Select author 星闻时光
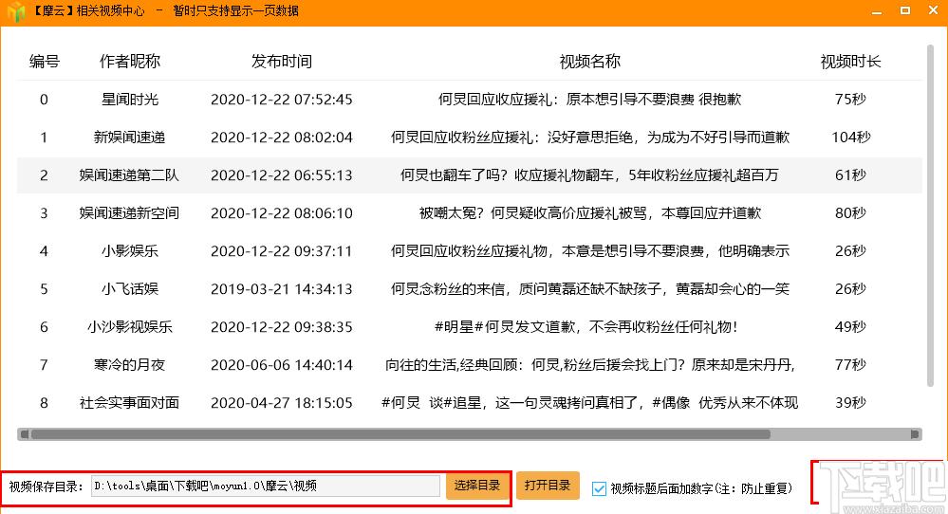The width and height of the screenshot is (948, 514). tap(129, 100)
